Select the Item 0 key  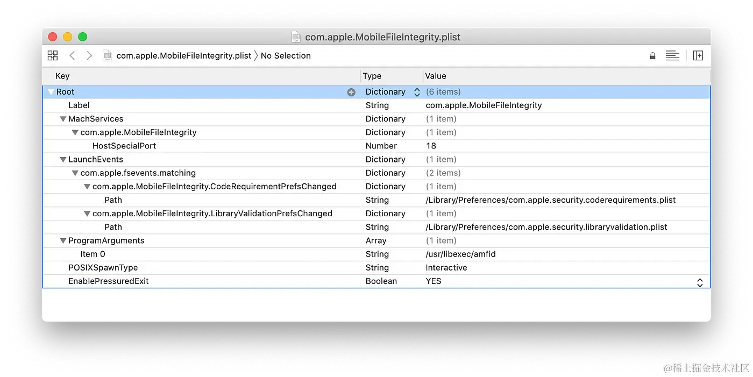tap(93, 254)
